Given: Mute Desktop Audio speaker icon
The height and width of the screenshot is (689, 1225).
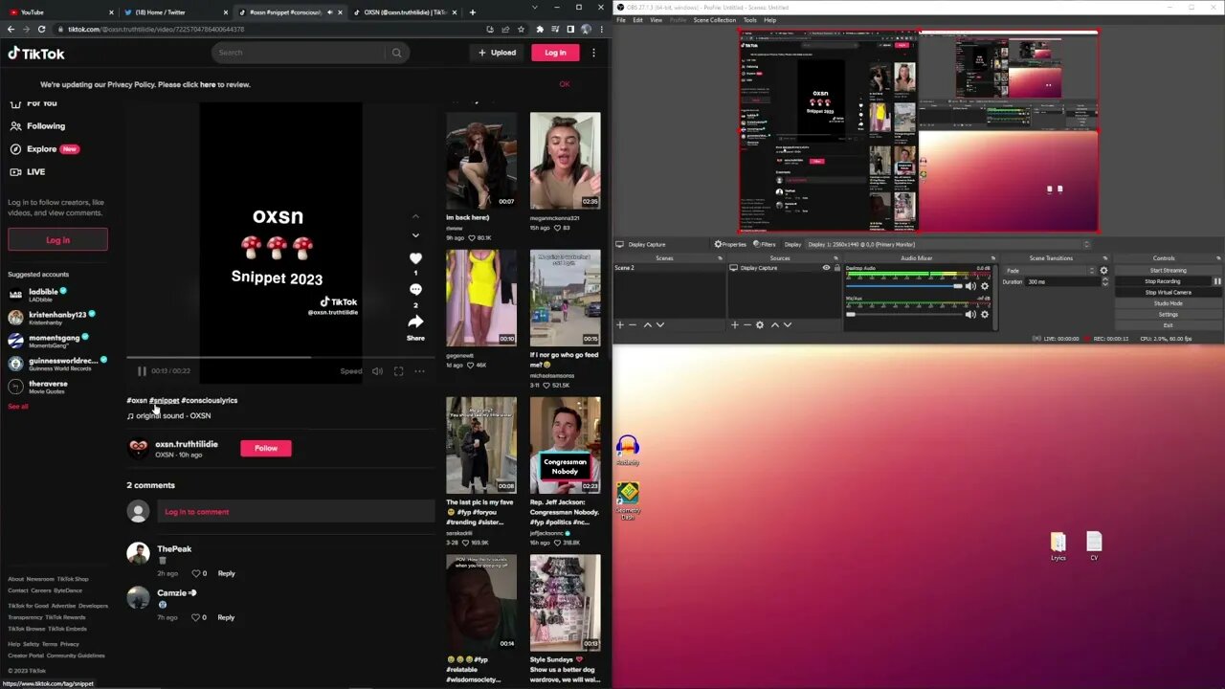Looking at the screenshot, I should click(970, 286).
